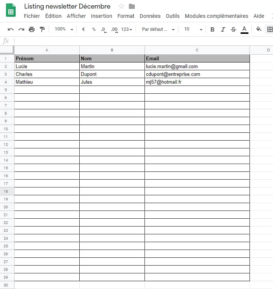Open the 100% zoom dropdown
Image resolution: width=273 pixels, height=289 pixels.
[x=64, y=29]
